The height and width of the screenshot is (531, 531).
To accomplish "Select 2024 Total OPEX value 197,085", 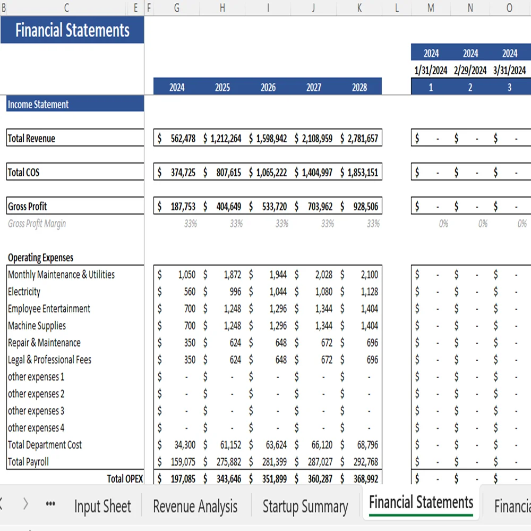I will (176, 478).
